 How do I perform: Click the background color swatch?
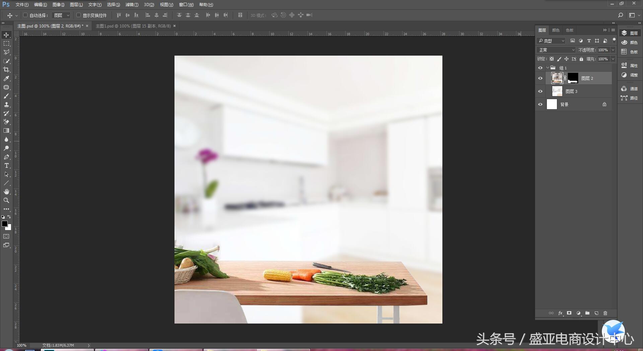point(9,228)
